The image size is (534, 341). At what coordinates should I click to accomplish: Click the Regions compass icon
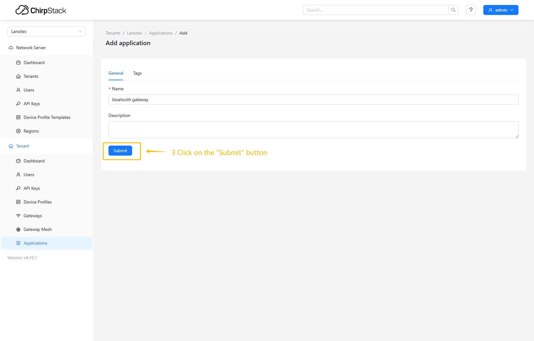[x=18, y=131]
